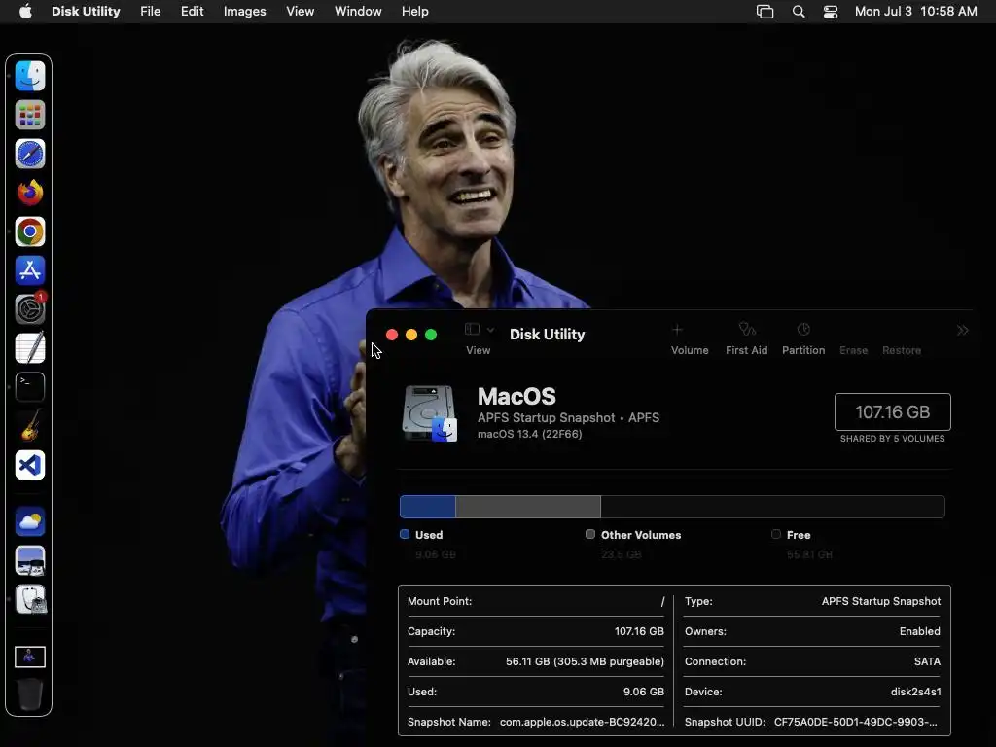Click the blue Used segment of storage bar

[428, 507]
